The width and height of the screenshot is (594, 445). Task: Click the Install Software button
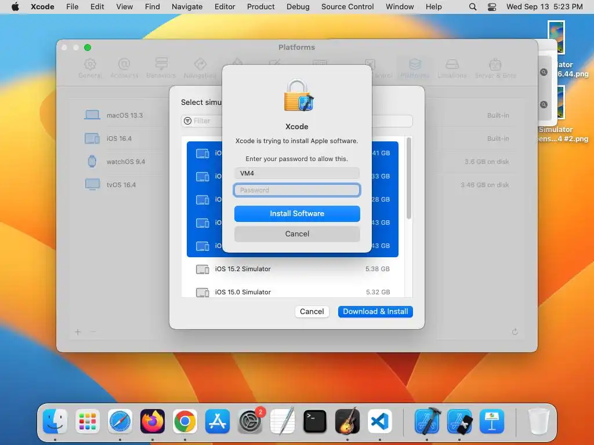[297, 214]
